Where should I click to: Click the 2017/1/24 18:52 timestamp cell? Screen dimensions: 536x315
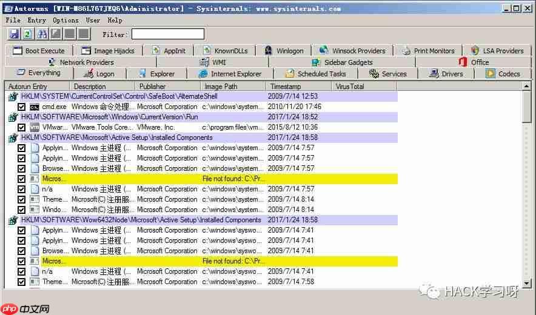point(293,117)
